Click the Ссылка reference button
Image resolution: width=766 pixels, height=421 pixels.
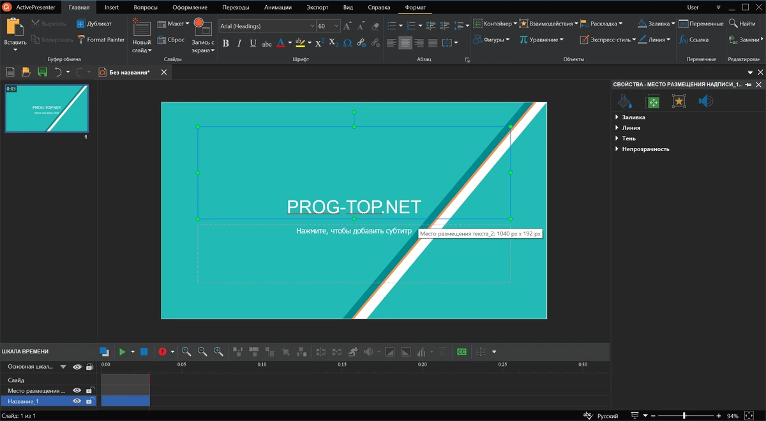694,40
